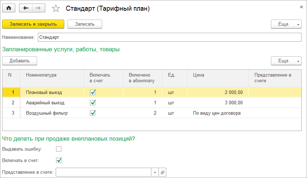
Task: Go back with the left arrow
Action: coord(25,8)
